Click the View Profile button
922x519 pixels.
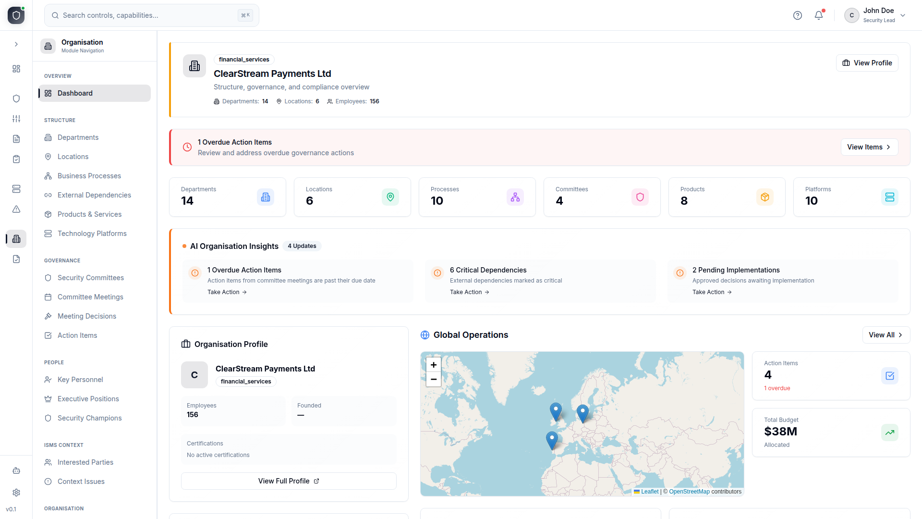pyautogui.click(x=867, y=63)
